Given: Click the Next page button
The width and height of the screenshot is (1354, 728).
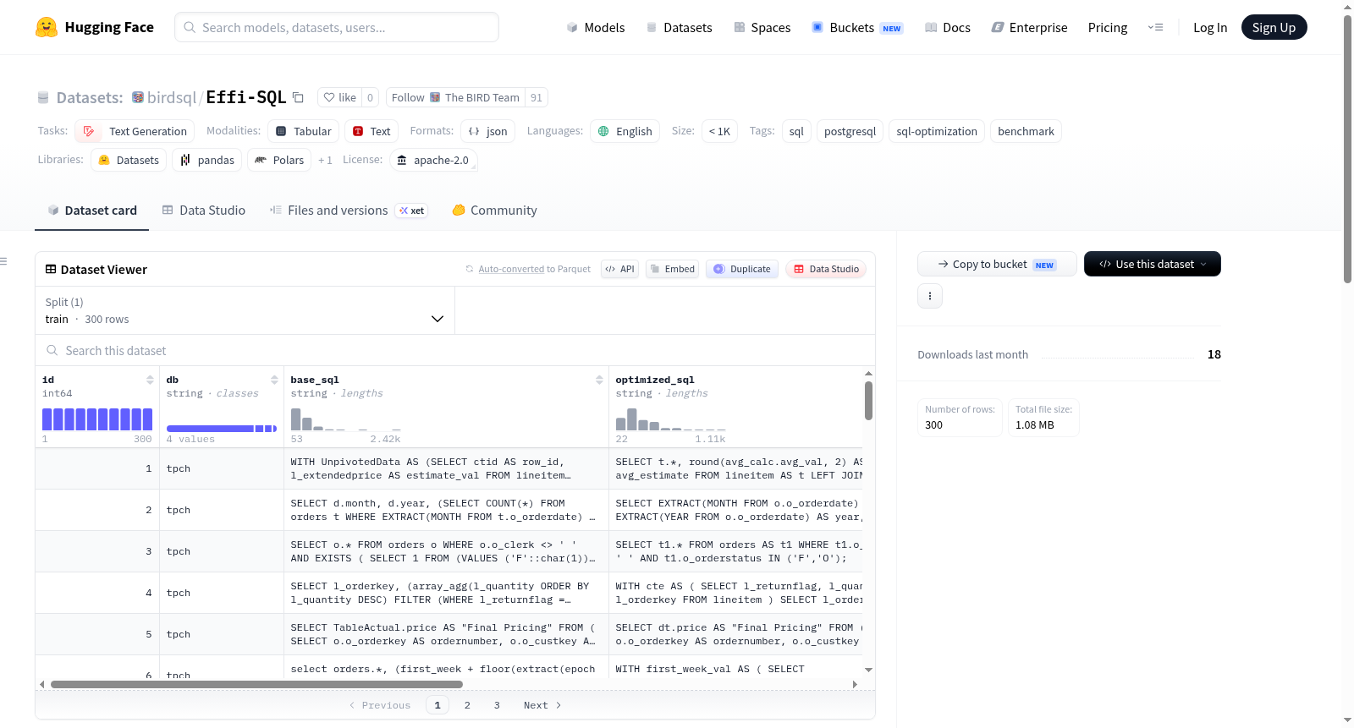Looking at the screenshot, I should point(542,705).
